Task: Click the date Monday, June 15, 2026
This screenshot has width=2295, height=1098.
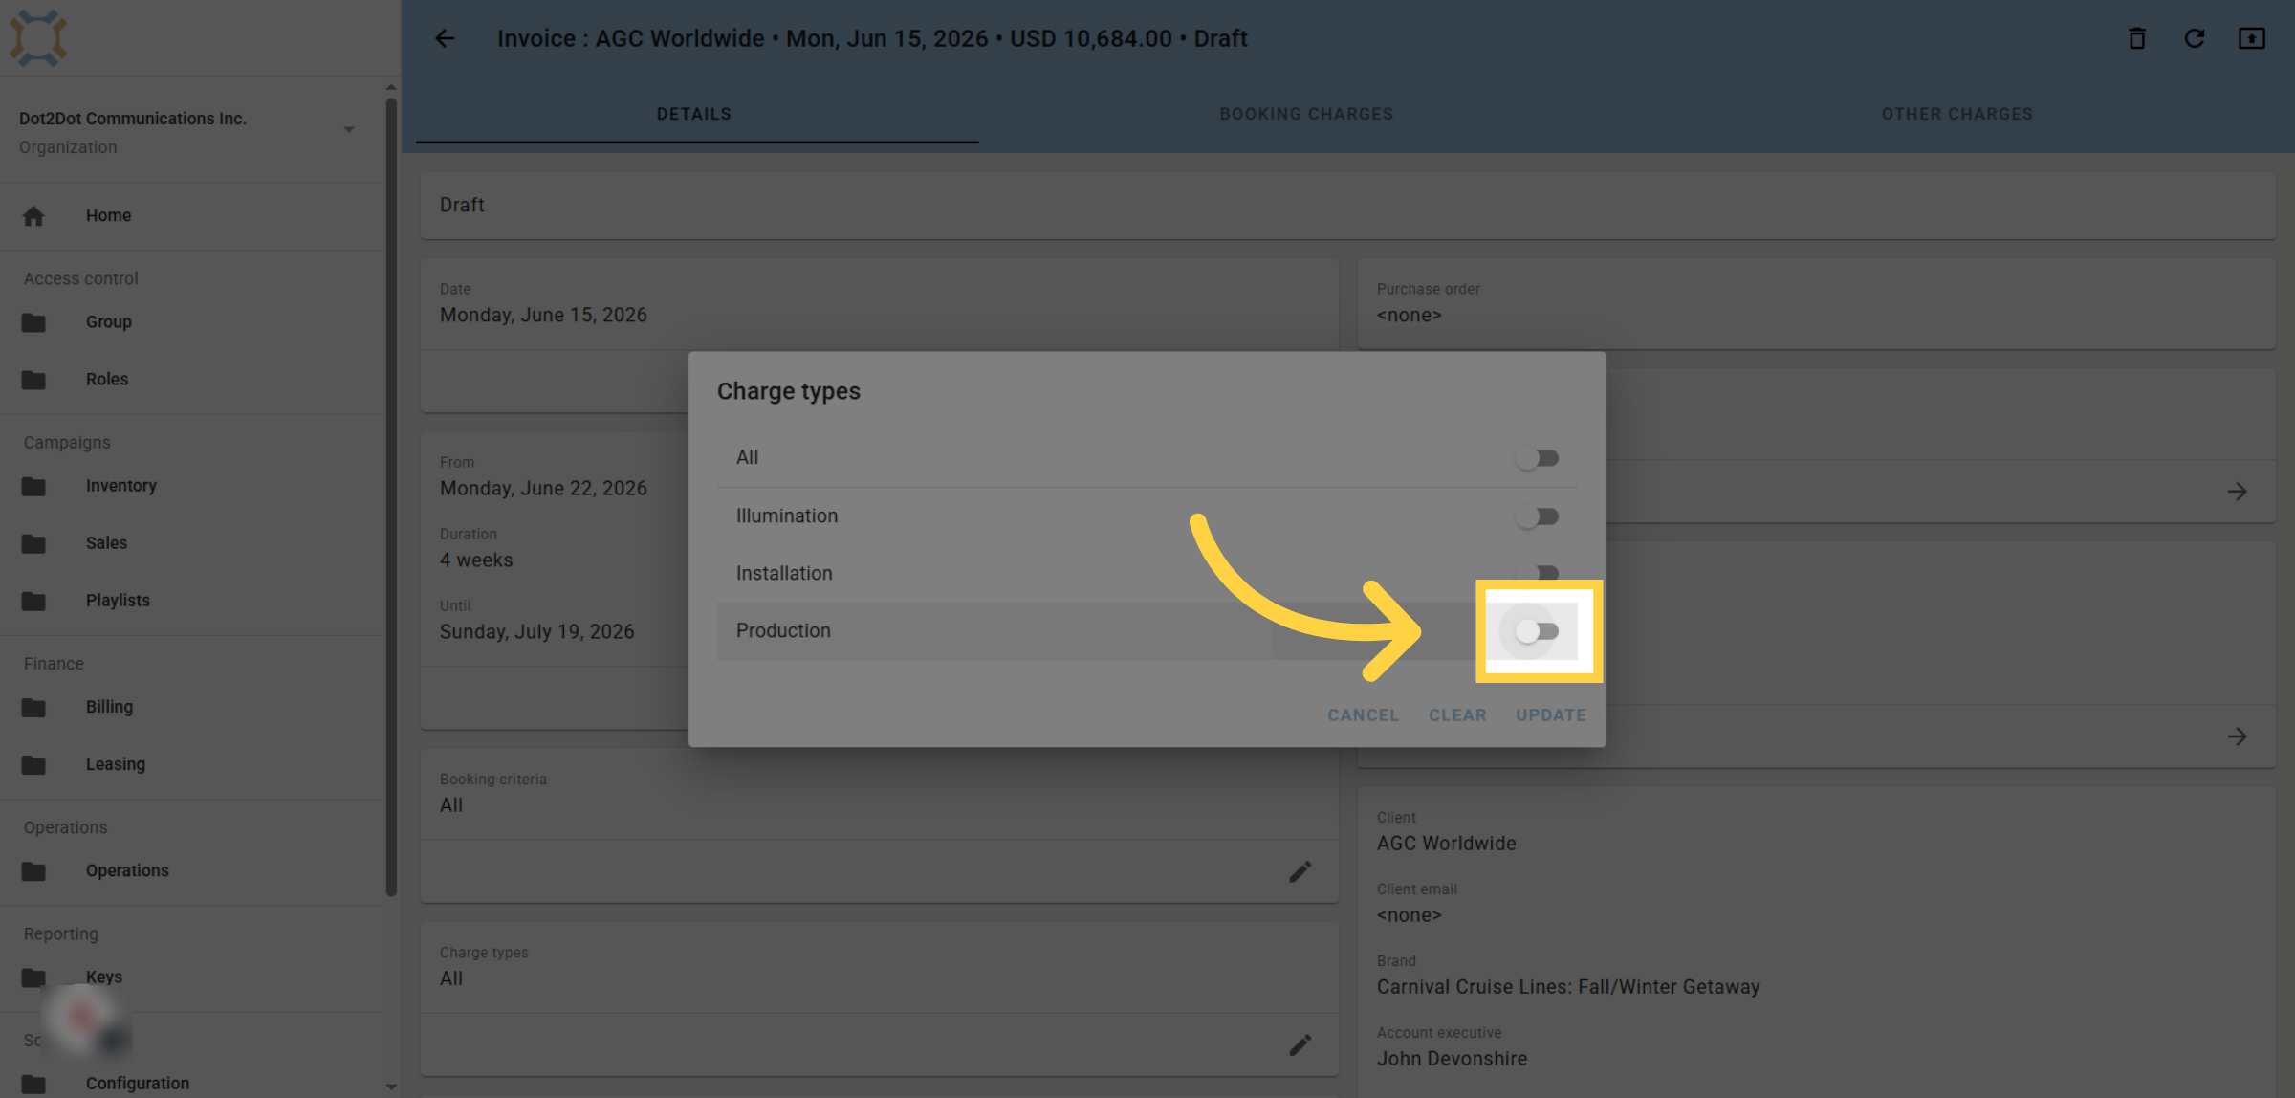Action: point(543,315)
